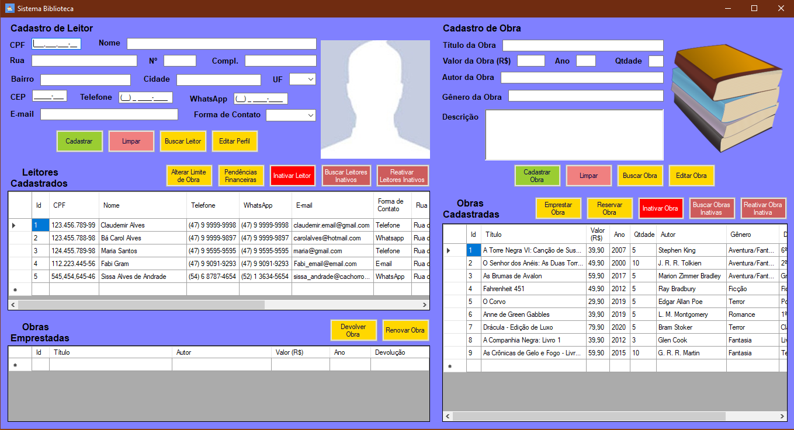Click the red Inativar Obra button
794x430 pixels.
(x=660, y=208)
